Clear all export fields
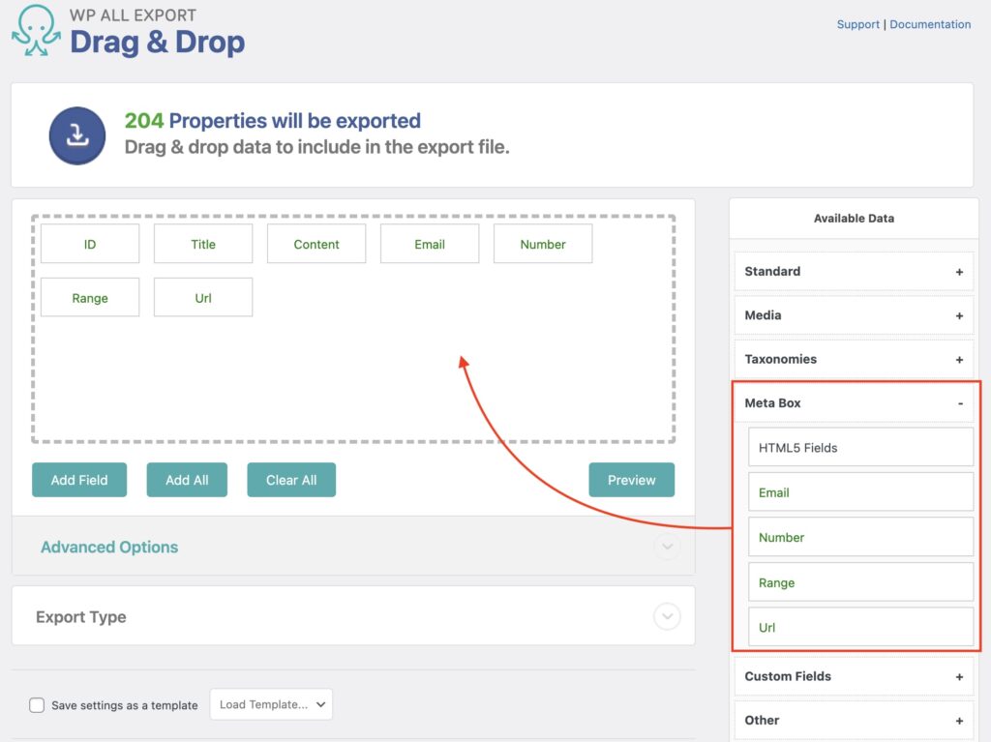Viewport: 991px width, 742px height. (x=291, y=479)
